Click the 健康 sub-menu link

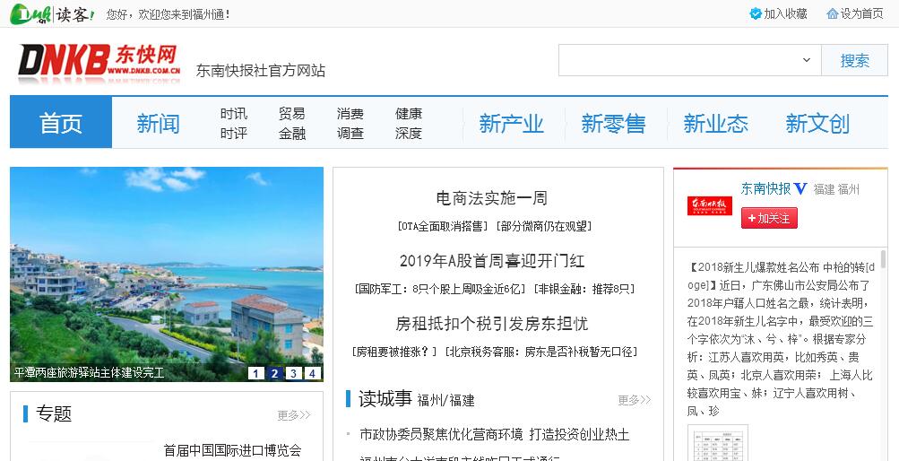tap(409, 114)
